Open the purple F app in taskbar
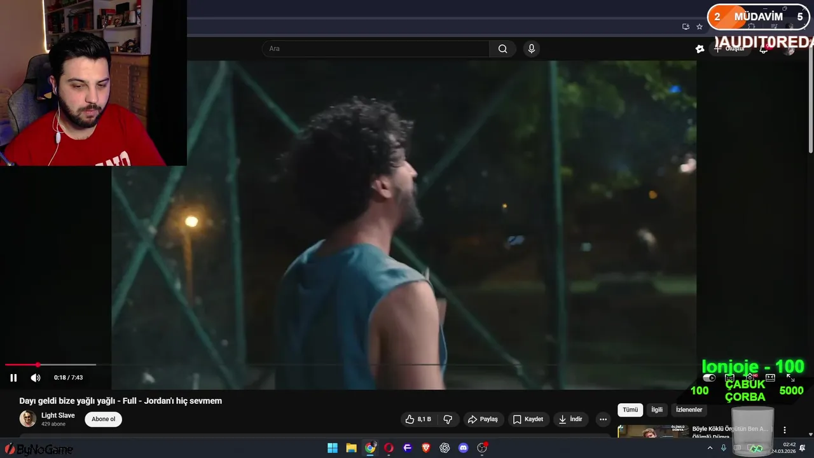The width and height of the screenshot is (814, 458). coord(408,448)
